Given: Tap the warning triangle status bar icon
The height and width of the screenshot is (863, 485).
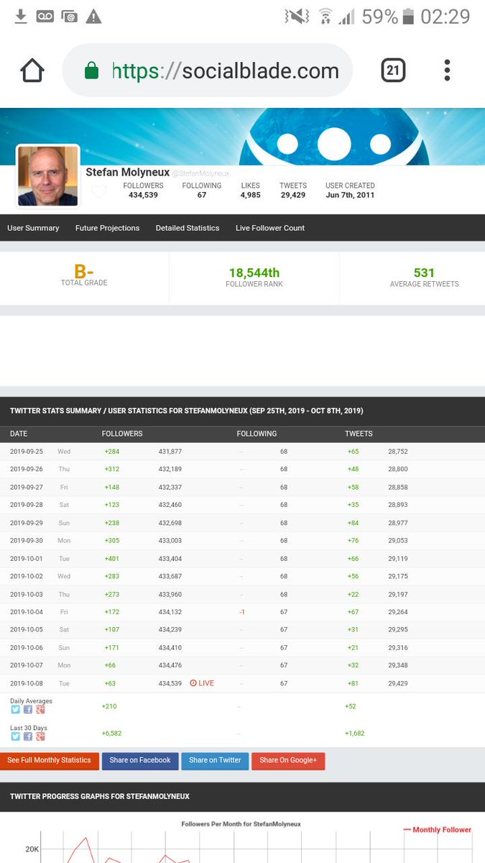Looking at the screenshot, I should tap(93, 16).
